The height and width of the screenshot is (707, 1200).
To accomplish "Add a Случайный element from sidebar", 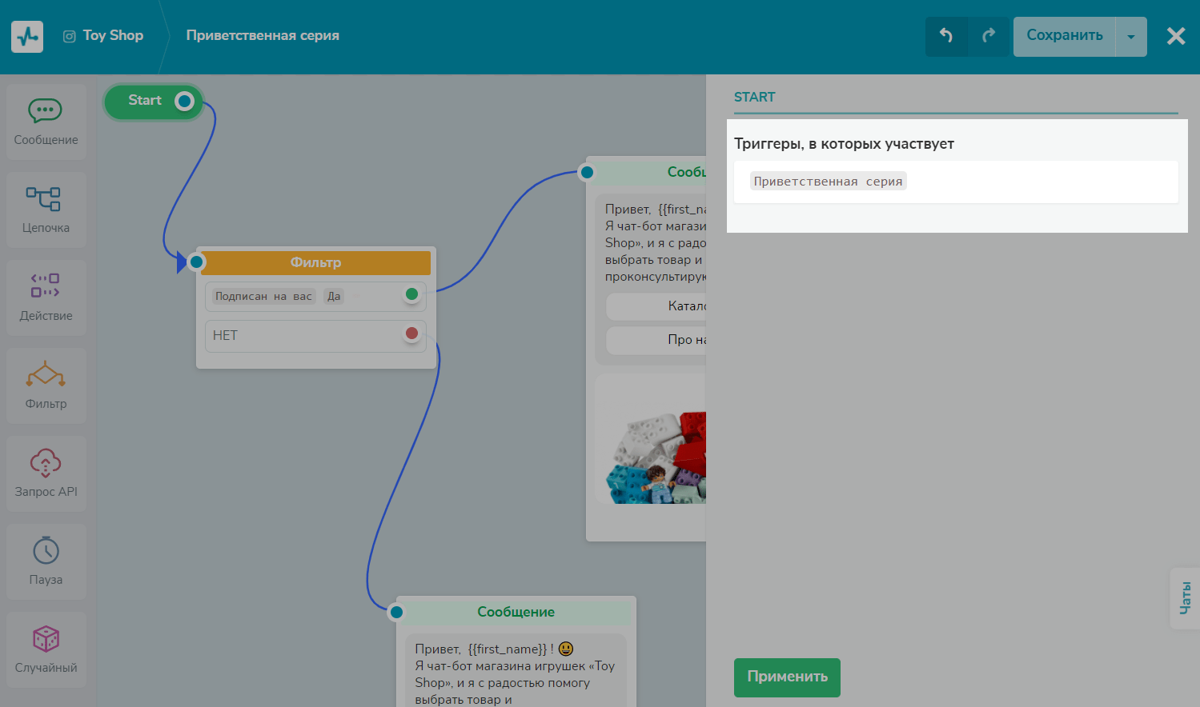I will pos(46,649).
